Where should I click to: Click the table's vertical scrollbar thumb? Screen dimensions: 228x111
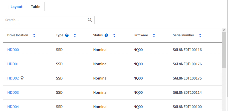[224, 50]
